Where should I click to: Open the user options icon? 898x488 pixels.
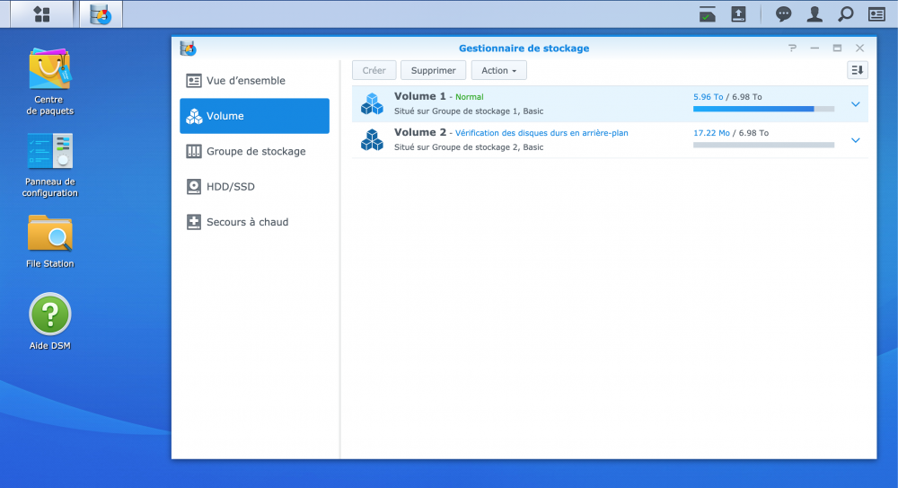(x=814, y=14)
